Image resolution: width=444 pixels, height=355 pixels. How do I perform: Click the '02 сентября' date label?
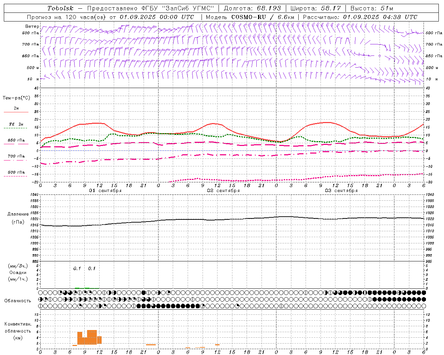223,191
